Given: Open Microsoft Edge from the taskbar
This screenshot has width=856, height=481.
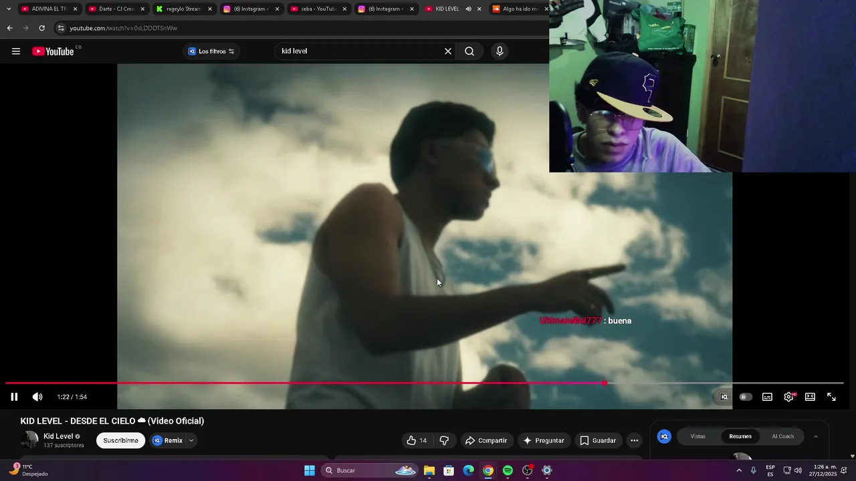Looking at the screenshot, I should point(468,470).
